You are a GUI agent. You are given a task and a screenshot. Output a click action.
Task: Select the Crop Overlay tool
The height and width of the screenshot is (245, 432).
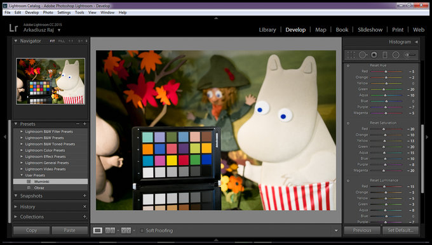pos(351,55)
